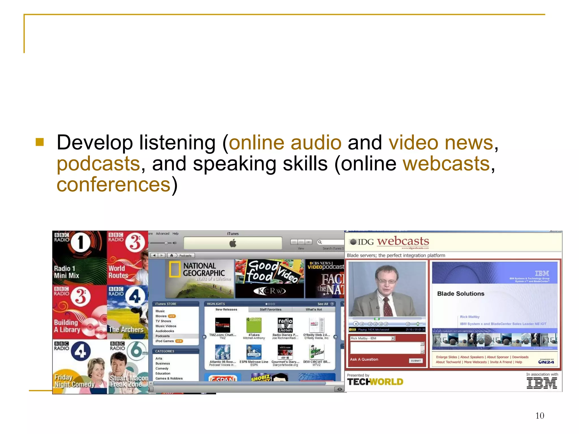
Task: Click the About Speakers link
Action: 472,357
